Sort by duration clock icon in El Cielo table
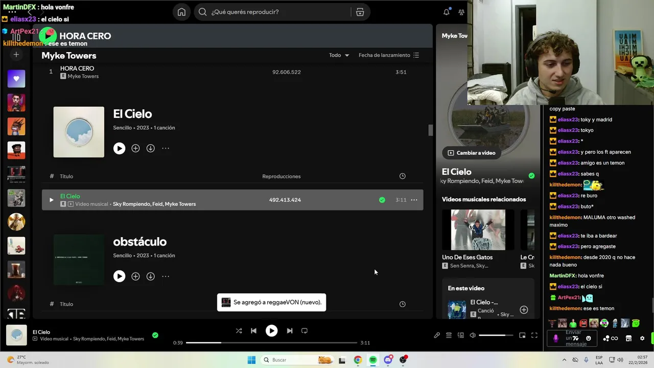This screenshot has width=654, height=368. tap(402, 176)
